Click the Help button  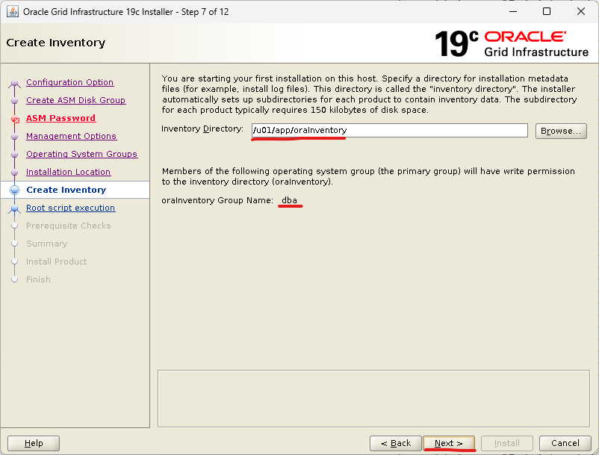[x=34, y=443]
